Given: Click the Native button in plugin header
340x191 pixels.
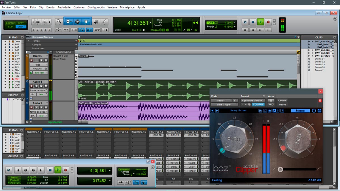Looking at the screenshot, I should click(282, 104).
